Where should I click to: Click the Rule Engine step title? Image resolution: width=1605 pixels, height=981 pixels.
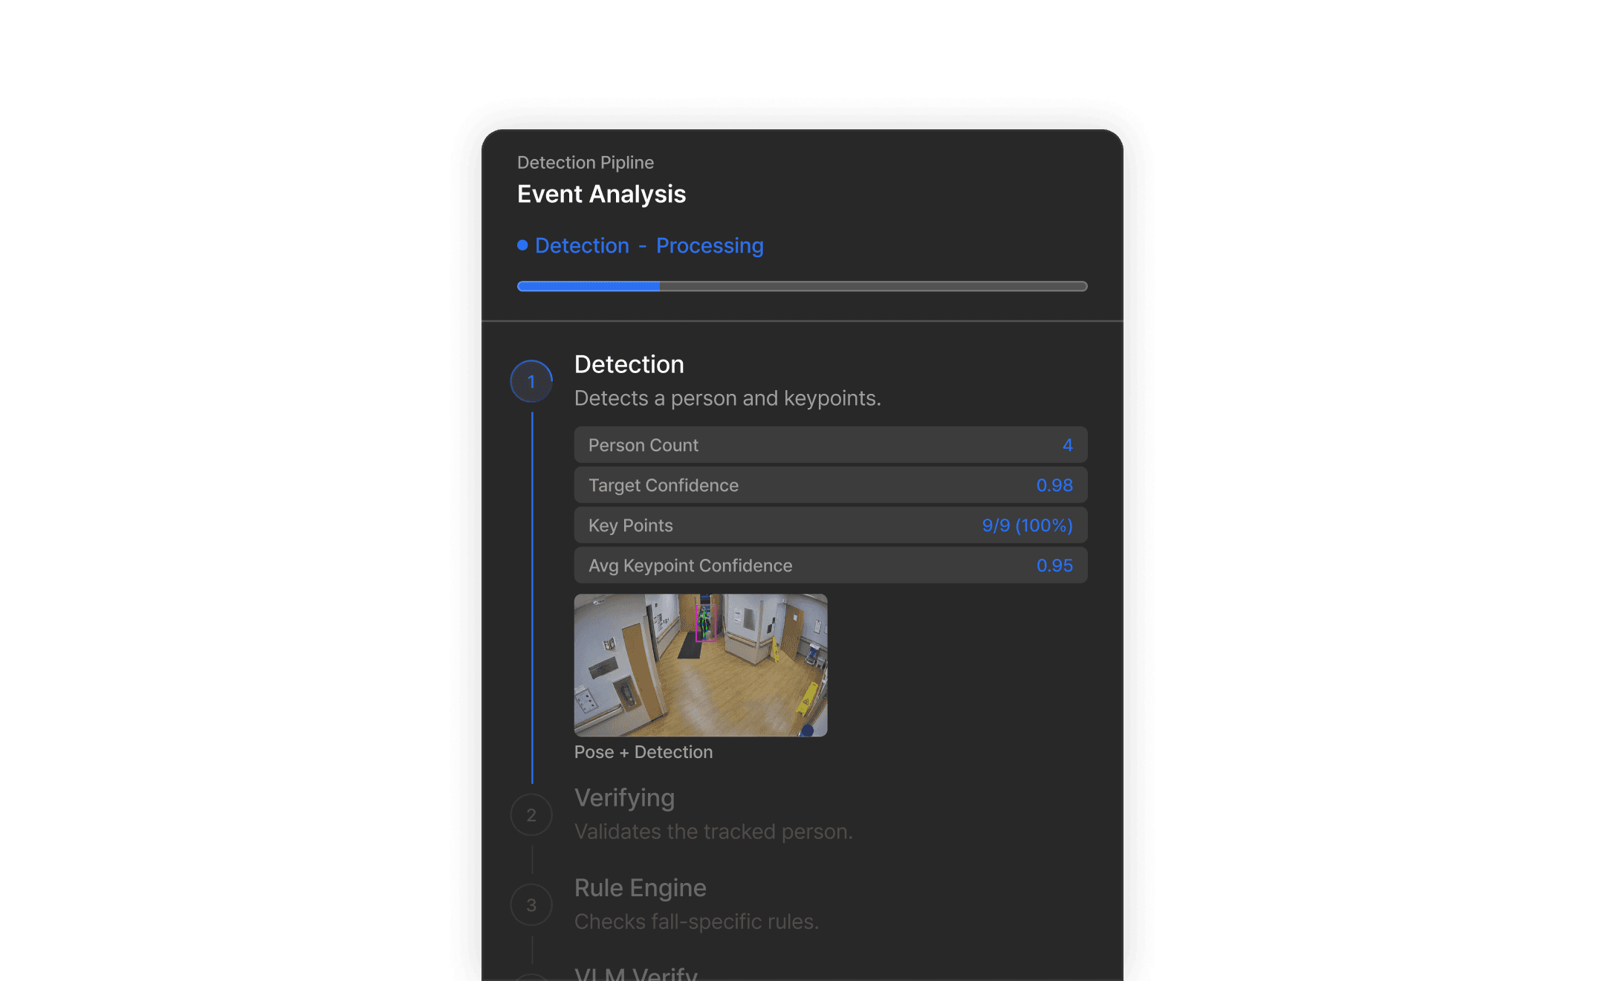641,887
